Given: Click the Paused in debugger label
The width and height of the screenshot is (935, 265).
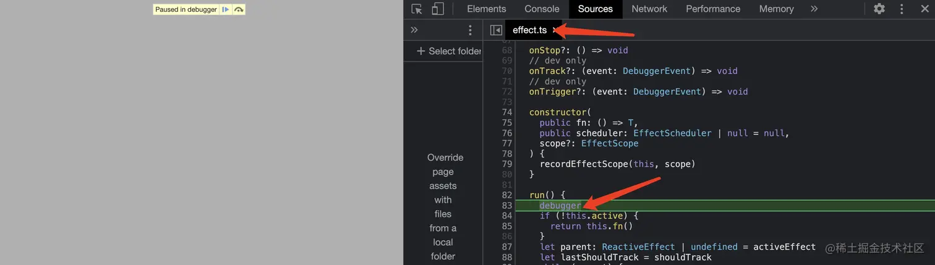Looking at the screenshot, I should 186,9.
